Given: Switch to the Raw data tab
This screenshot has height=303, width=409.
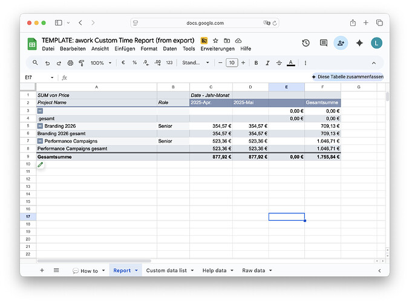Looking at the screenshot, I should click(x=254, y=271).
